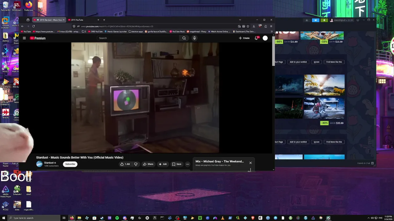Go back in Firefox

click(x=22, y=26)
